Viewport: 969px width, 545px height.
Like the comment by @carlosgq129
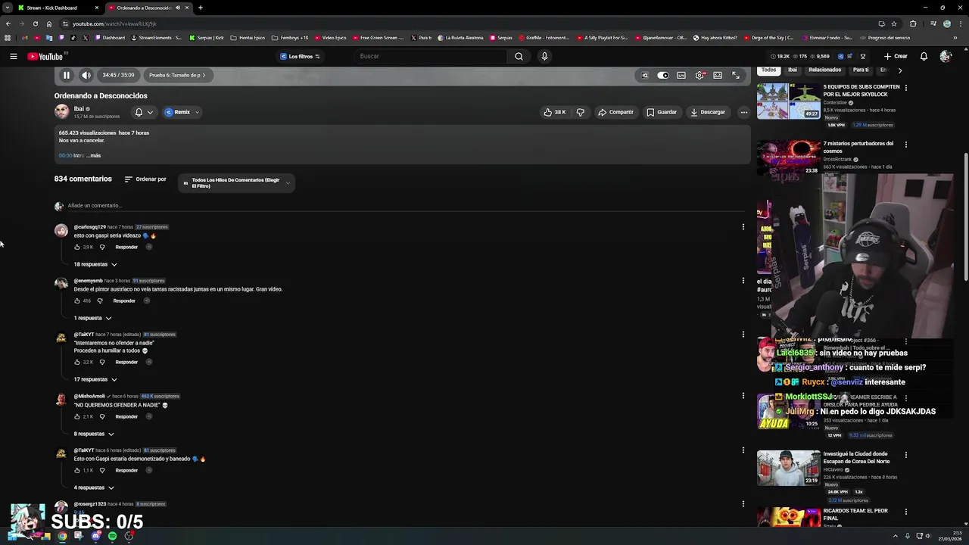[x=76, y=247]
